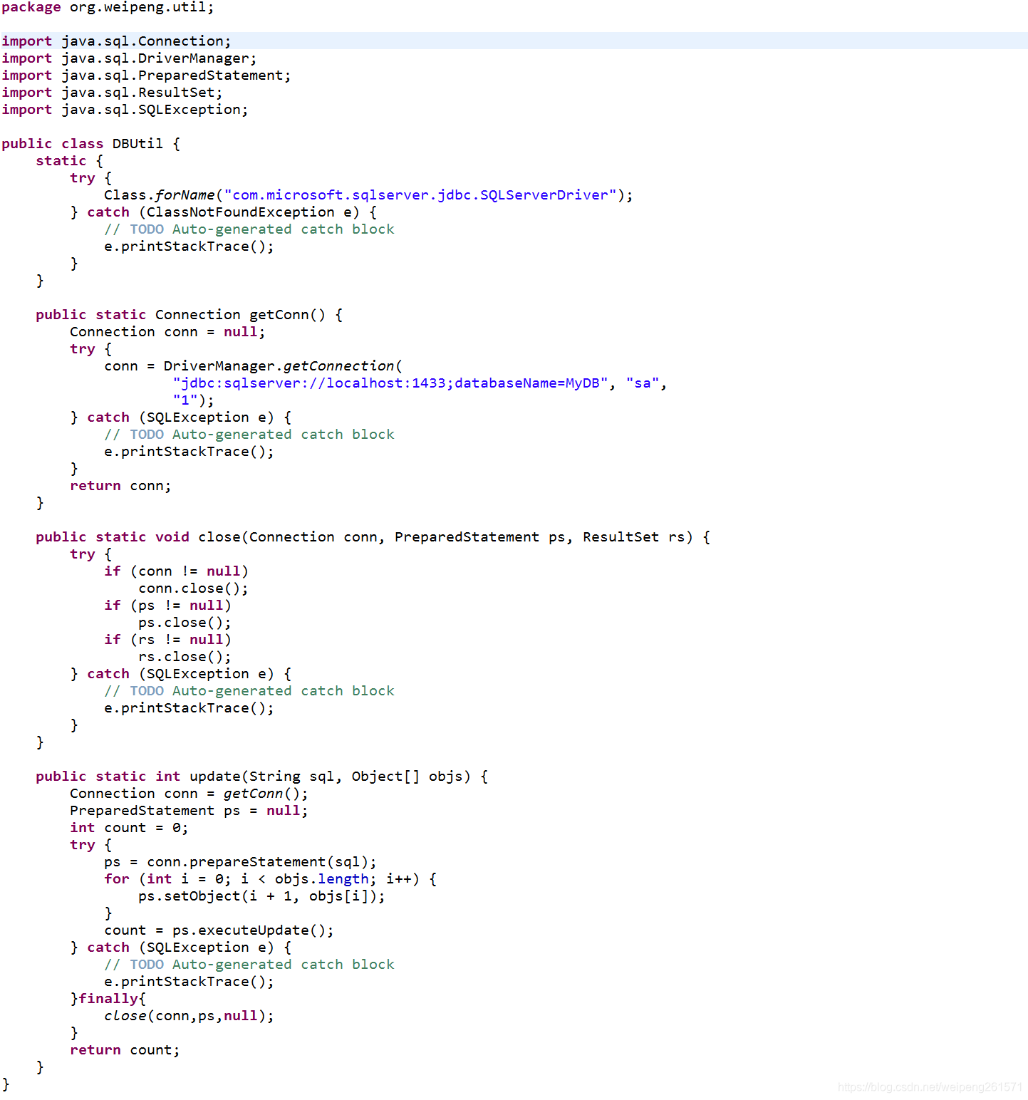Click the jdbc:sqlserver connection URL string
The image size is (1028, 1100).
click(x=390, y=383)
